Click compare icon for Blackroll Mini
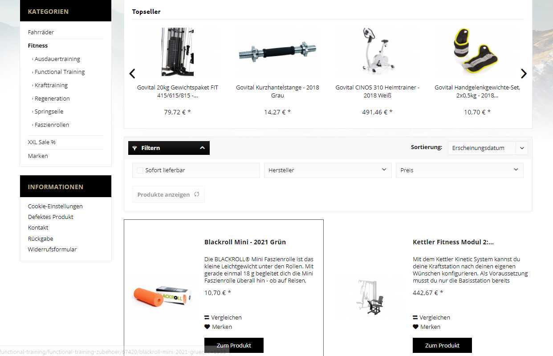This screenshot has height=356, width=553. [207, 317]
